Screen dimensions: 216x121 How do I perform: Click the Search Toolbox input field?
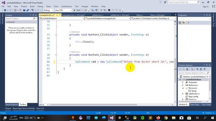21,18
